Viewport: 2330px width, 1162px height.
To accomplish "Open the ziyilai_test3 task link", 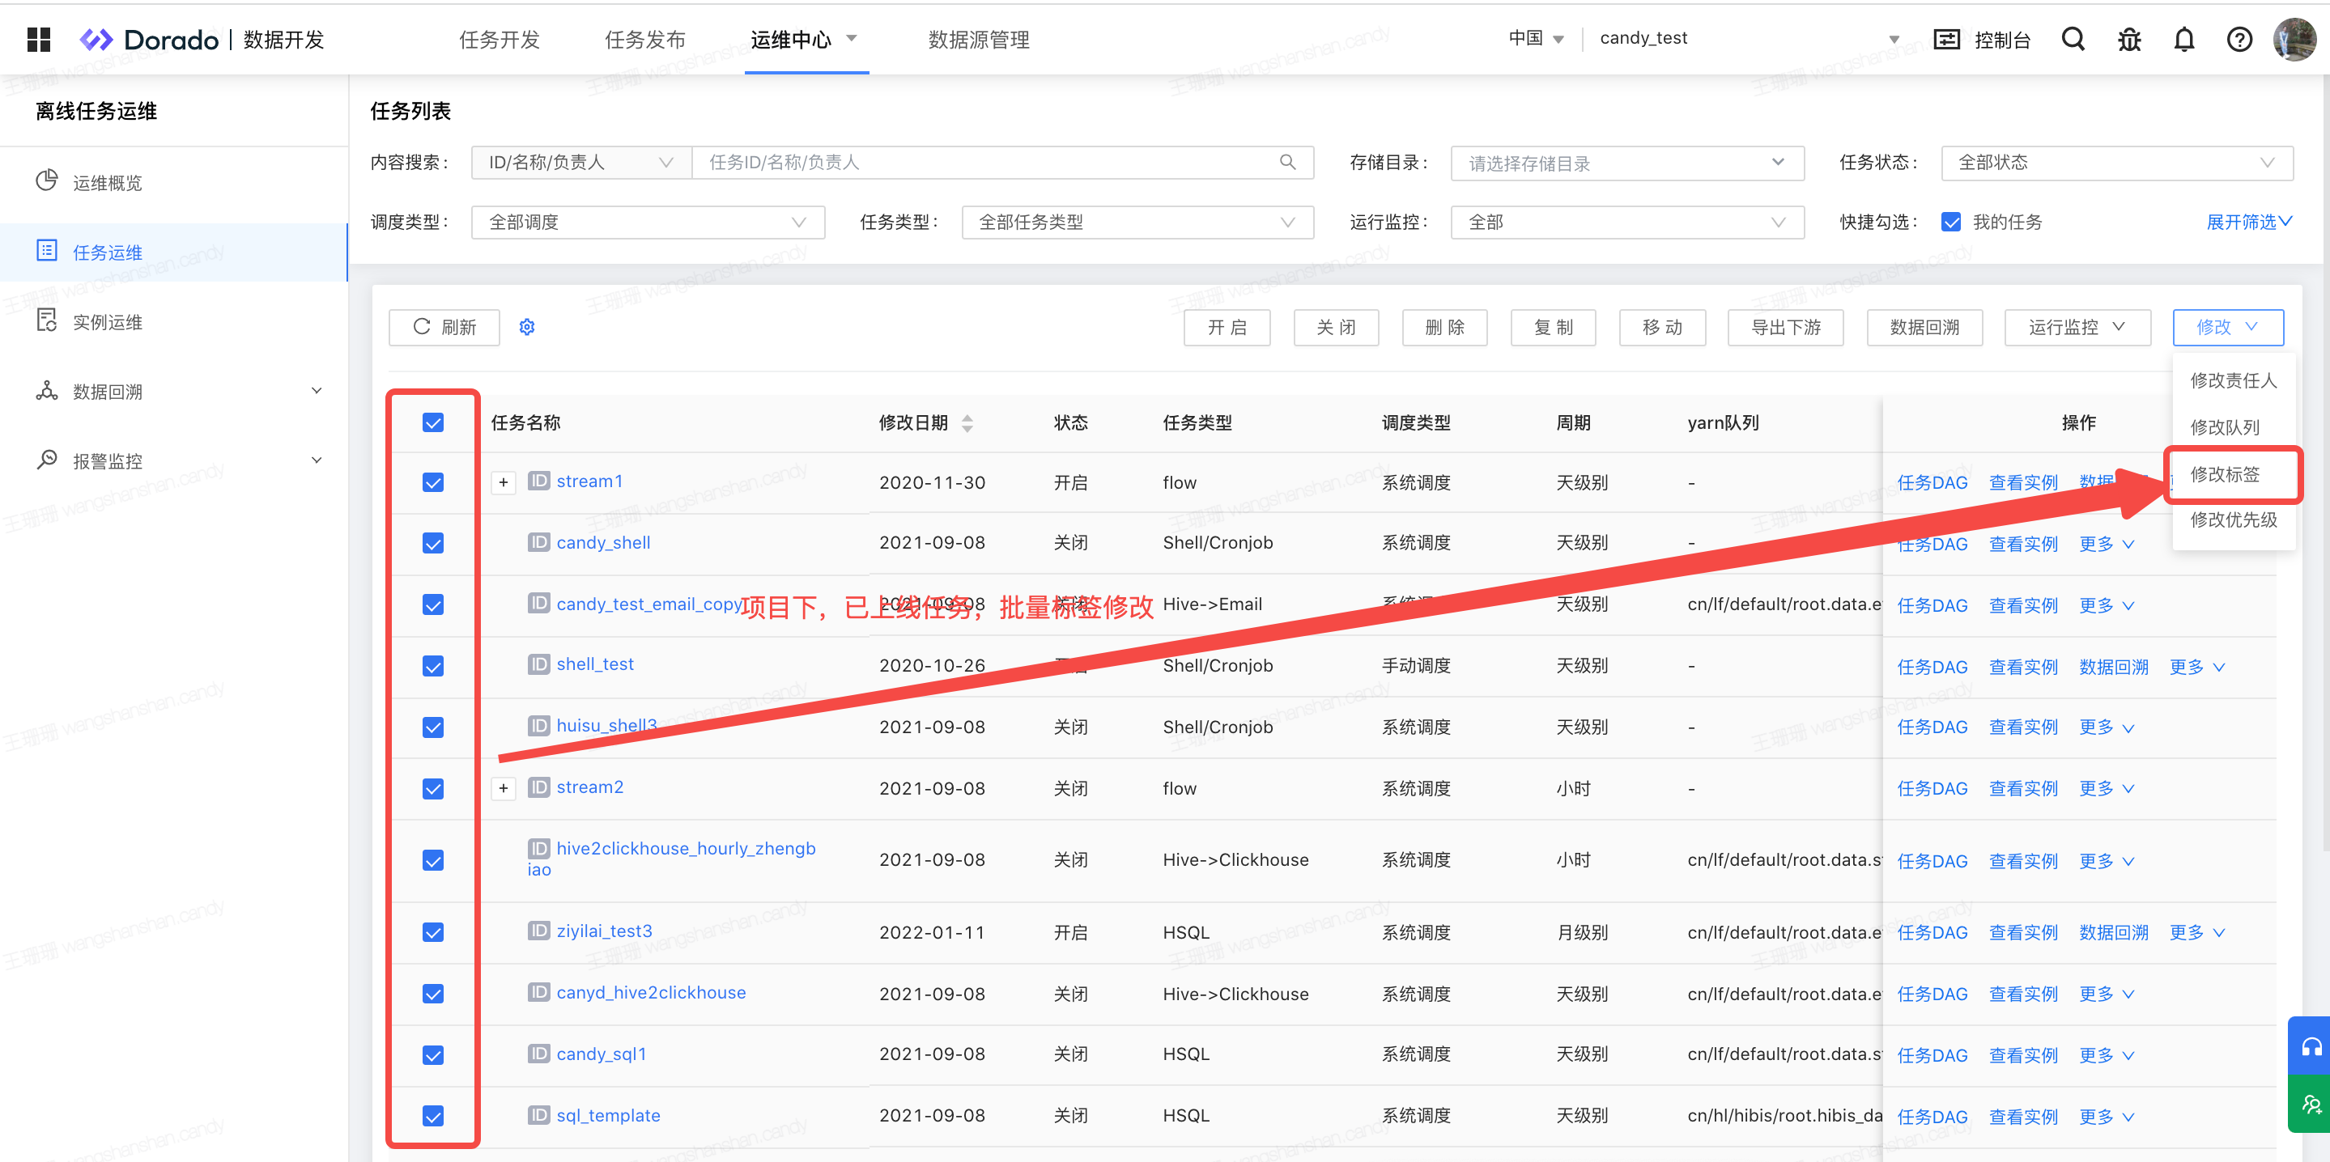I will (604, 931).
